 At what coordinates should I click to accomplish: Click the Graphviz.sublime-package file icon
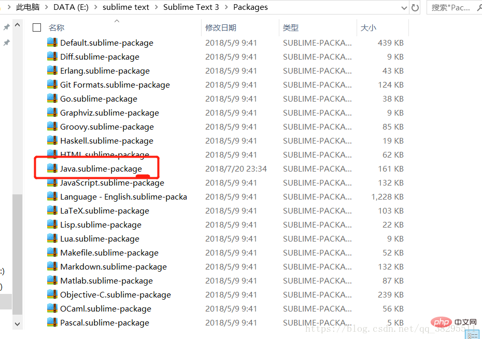click(52, 112)
